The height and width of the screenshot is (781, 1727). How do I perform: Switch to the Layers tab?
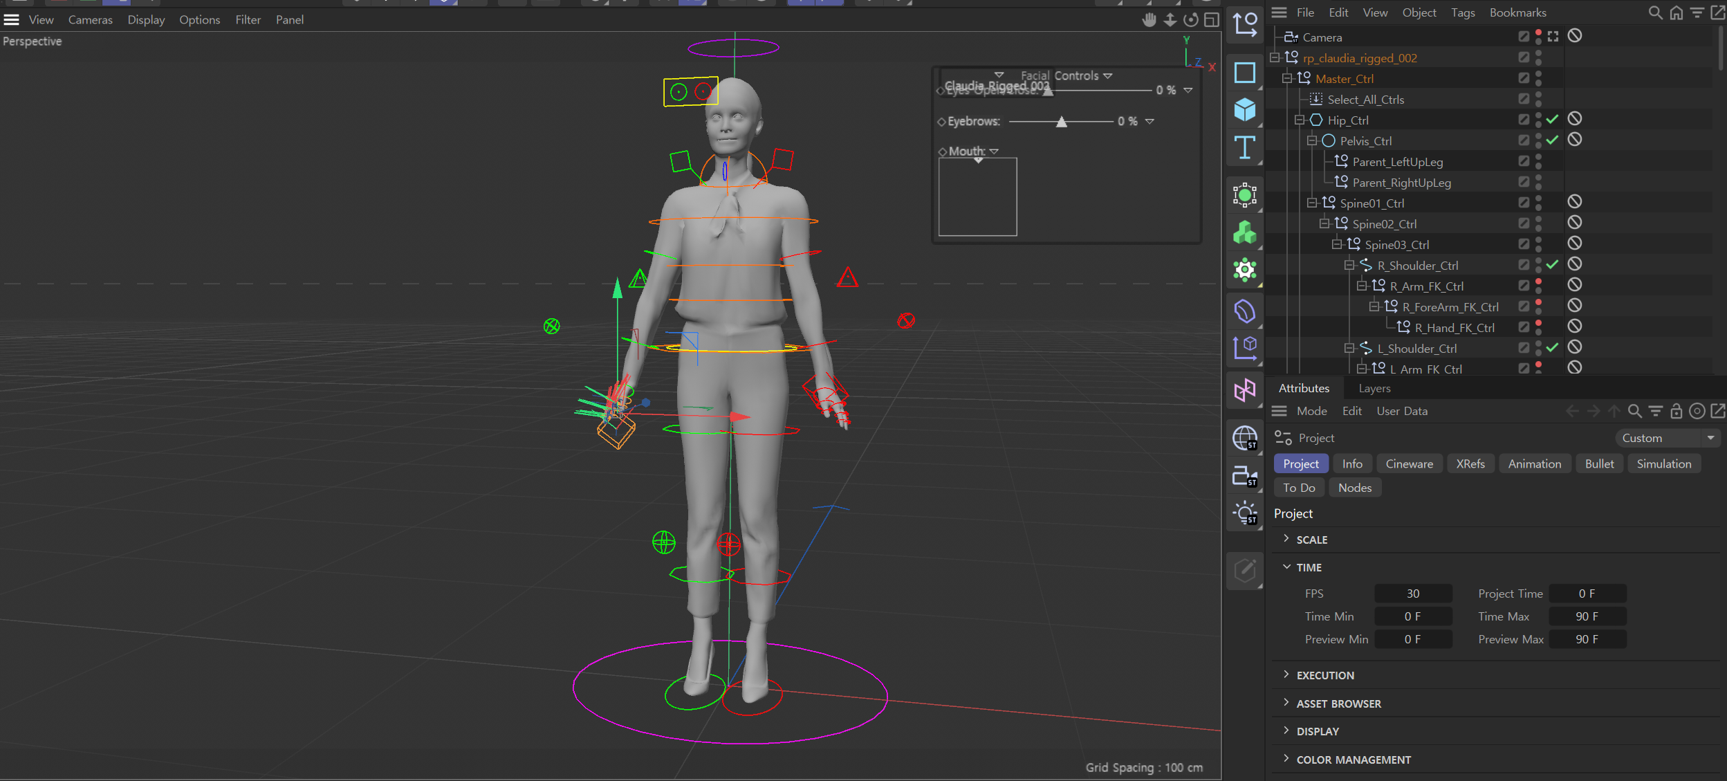click(1374, 388)
